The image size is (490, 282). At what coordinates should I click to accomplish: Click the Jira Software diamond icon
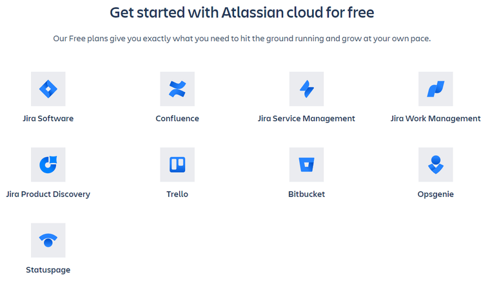tap(48, 89)
